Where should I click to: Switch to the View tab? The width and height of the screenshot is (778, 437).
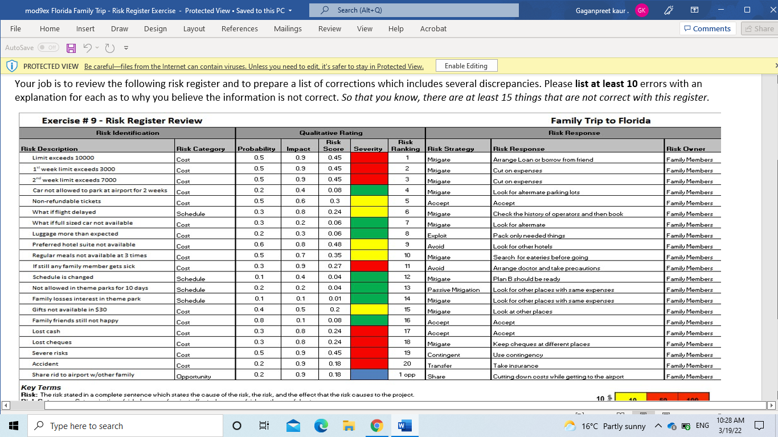pos(365,28)
